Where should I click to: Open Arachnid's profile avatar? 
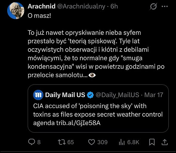pos(16,10)
